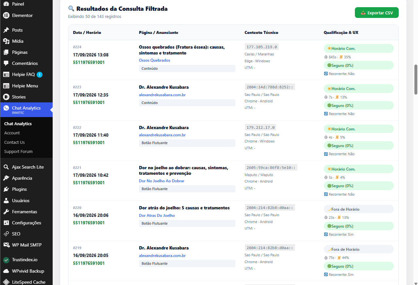The height and width of the screenshot is (285, 418).
Task: Click the Helpie FAQ icon
Action: tap(6, 75)
